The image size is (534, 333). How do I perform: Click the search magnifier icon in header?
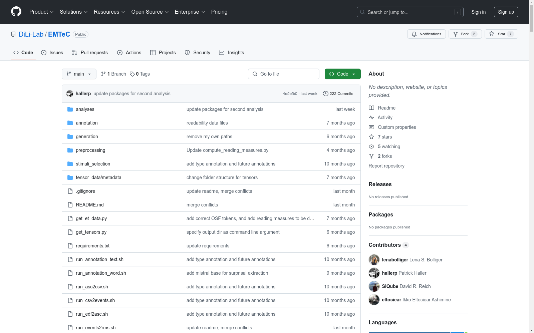coord(362,12)
